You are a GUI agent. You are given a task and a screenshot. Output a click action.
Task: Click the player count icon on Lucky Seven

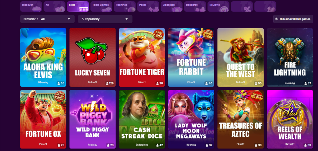tap(107, 83)
